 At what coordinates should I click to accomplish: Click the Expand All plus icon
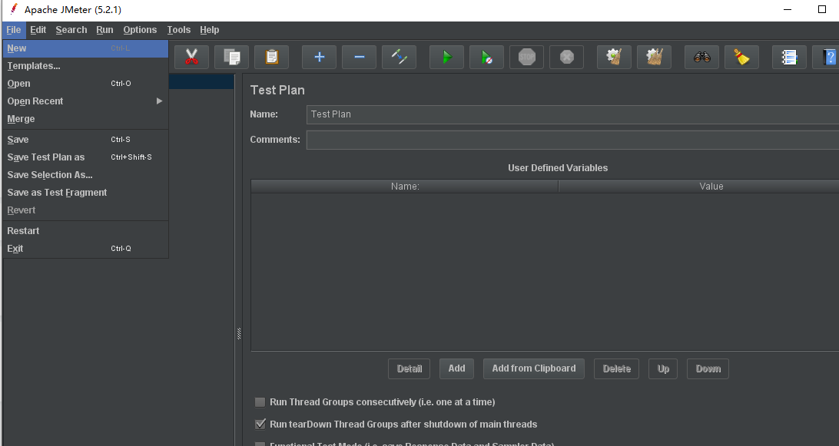click(x=320, y=57)
